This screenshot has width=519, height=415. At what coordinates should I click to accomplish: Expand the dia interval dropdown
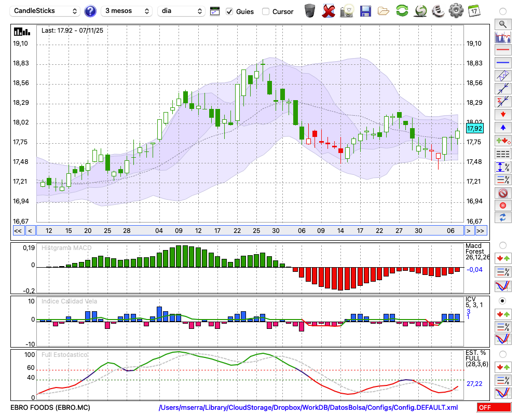pyautogui.click(x=181, y=11)
